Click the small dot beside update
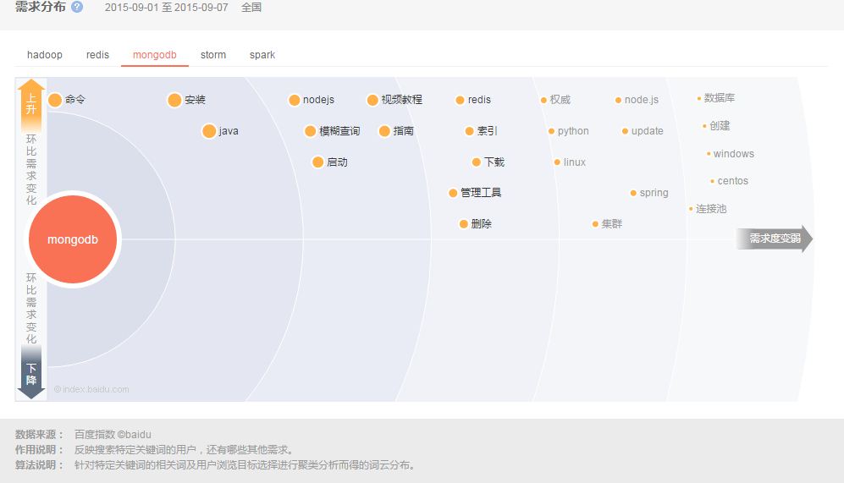The width and height of the screenshot is (844, 483). 625,131
